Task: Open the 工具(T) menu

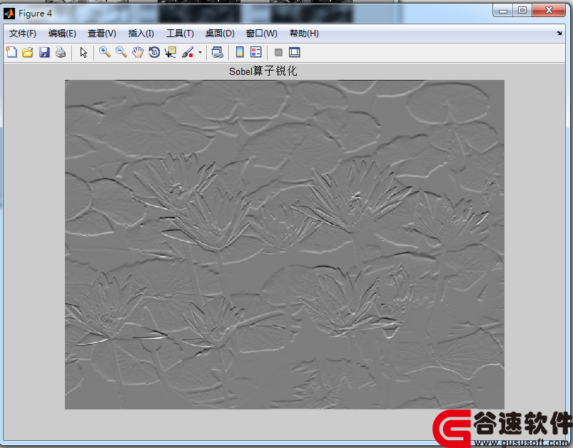Action: click(x=180, y=34)
